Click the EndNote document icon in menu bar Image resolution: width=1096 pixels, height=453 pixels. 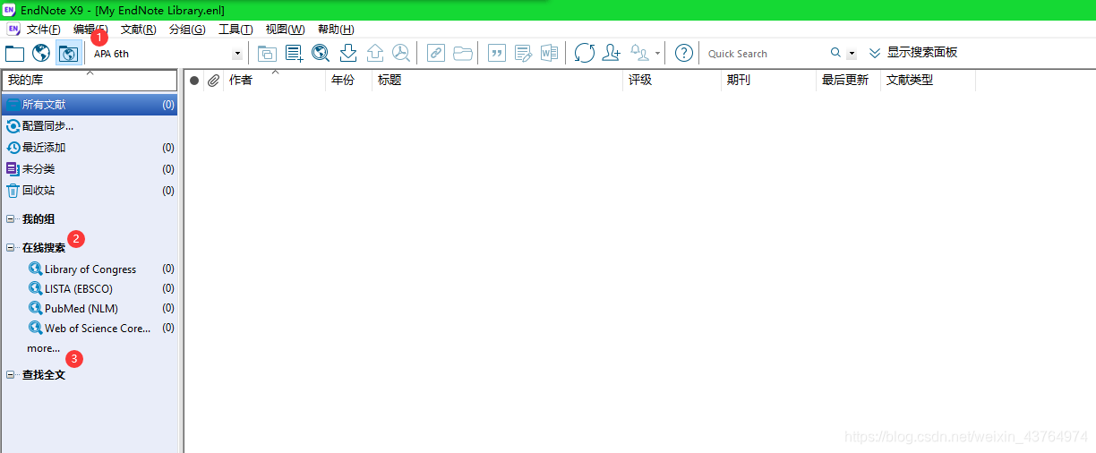(13, 30)
